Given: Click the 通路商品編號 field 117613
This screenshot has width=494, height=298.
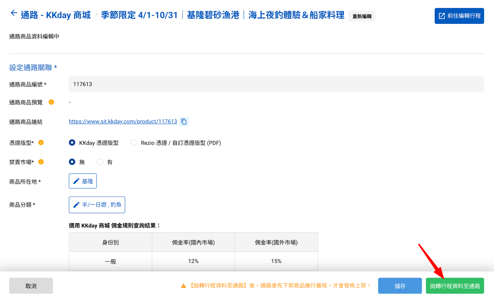Looking at the screenshot, I should pos(276,84).
